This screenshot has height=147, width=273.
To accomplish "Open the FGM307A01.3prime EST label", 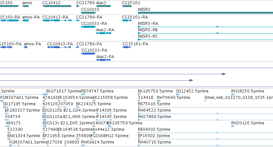I will [x=28, y=142].
